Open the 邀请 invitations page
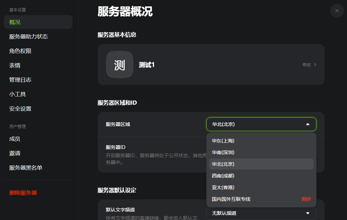The height and width of the screenshot is (220, 347). pos(14,153)
